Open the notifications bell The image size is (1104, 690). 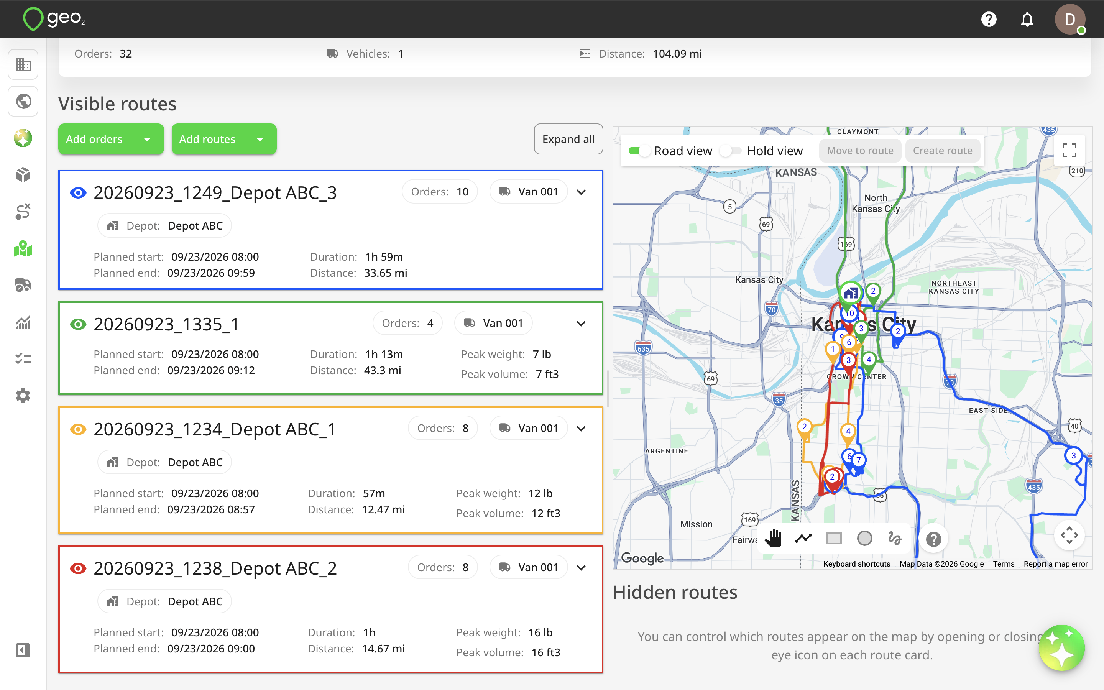[x=1027, y=19]
